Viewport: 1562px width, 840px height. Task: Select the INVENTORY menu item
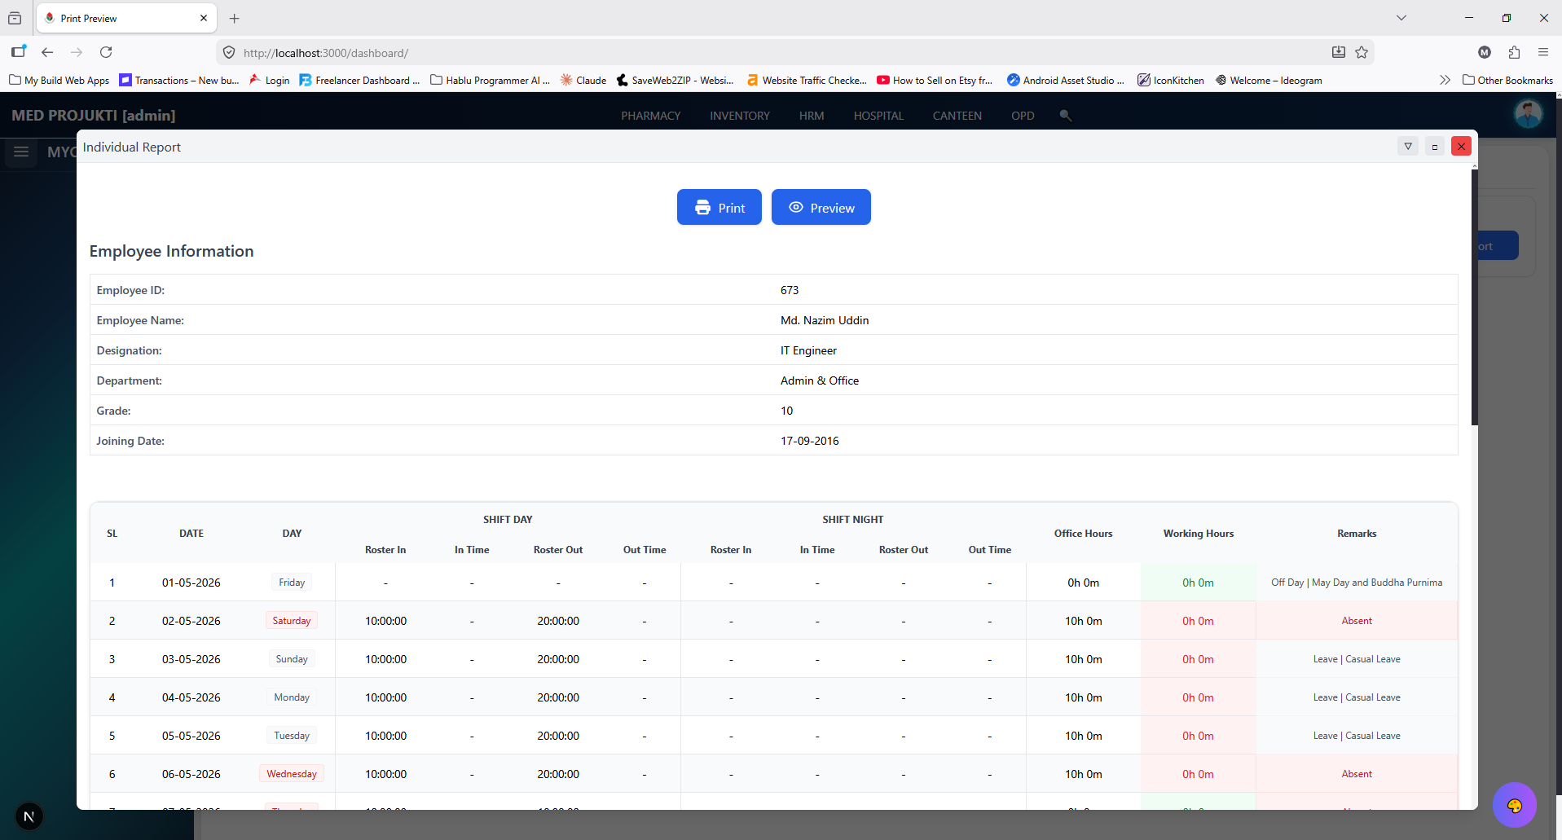coord(740,116)
